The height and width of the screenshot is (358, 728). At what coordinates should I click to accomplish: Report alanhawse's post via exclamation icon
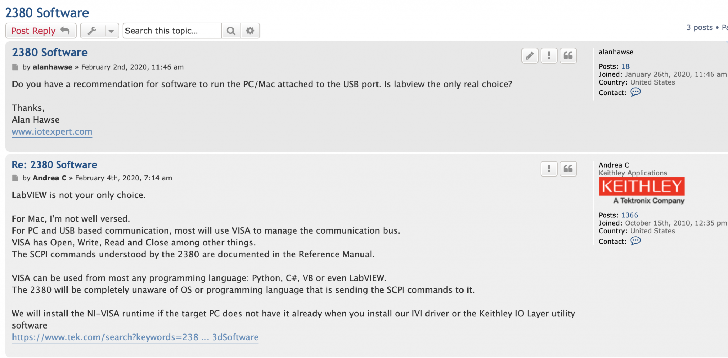coord(549,56)
